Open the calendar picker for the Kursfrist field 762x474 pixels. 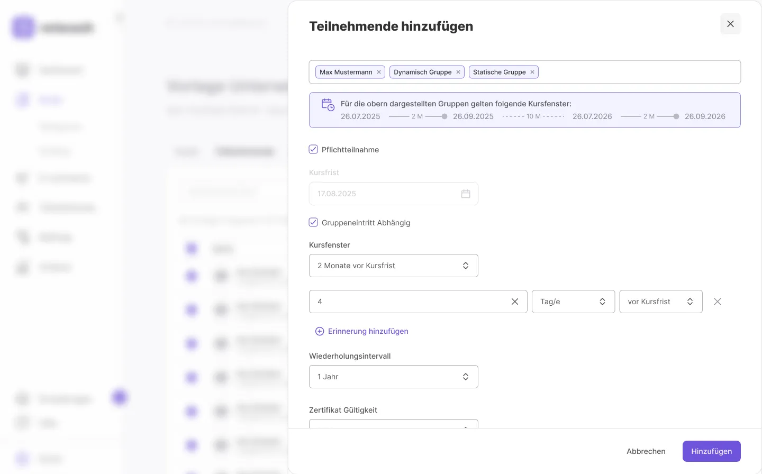(466, 194)
